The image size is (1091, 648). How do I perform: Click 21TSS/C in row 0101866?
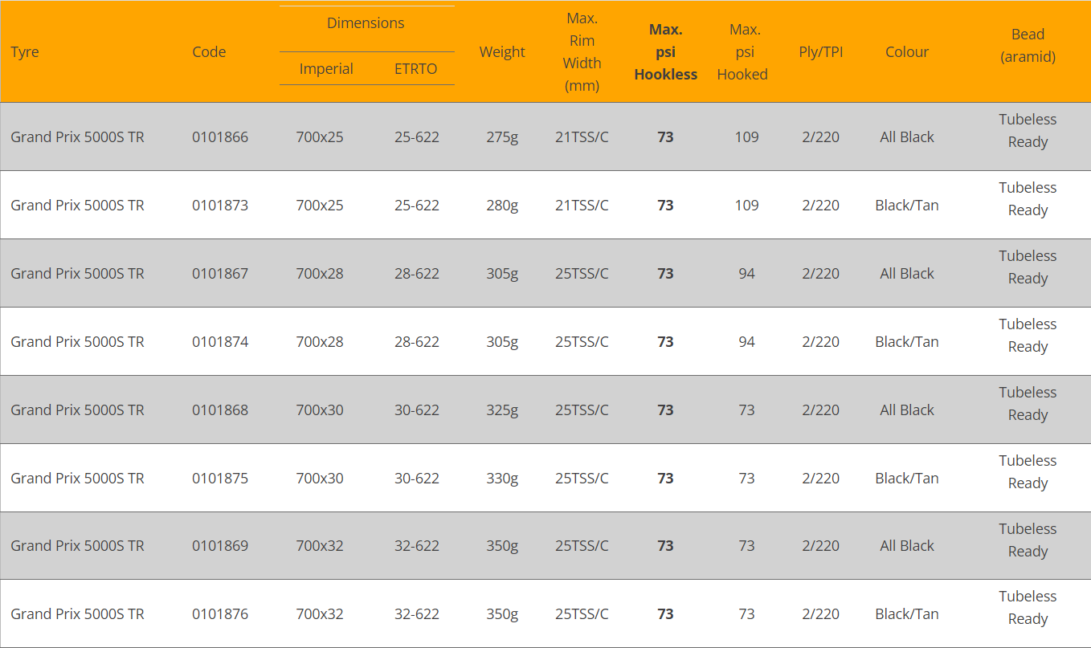582,137
